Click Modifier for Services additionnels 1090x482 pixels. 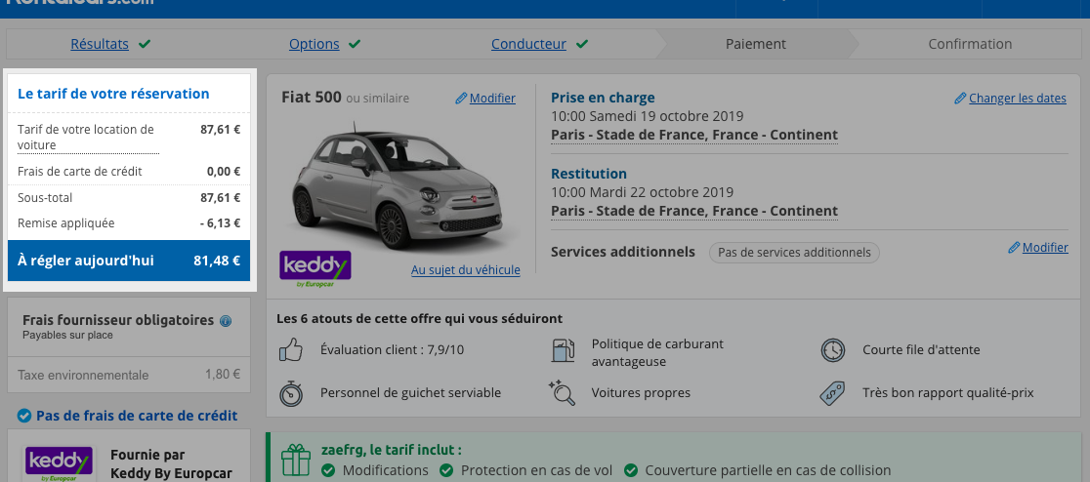coord(1045,247)
